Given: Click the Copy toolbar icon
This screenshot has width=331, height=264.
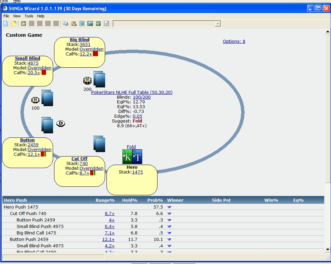Looking at the screenshot, I should click(65, 23).
